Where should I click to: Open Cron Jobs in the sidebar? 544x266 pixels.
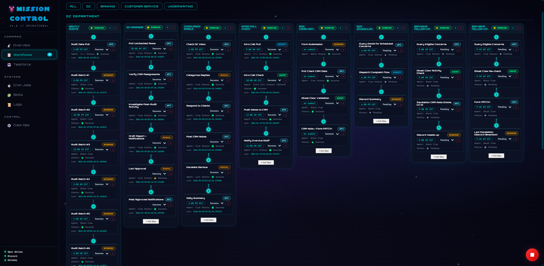pos(29,85)
